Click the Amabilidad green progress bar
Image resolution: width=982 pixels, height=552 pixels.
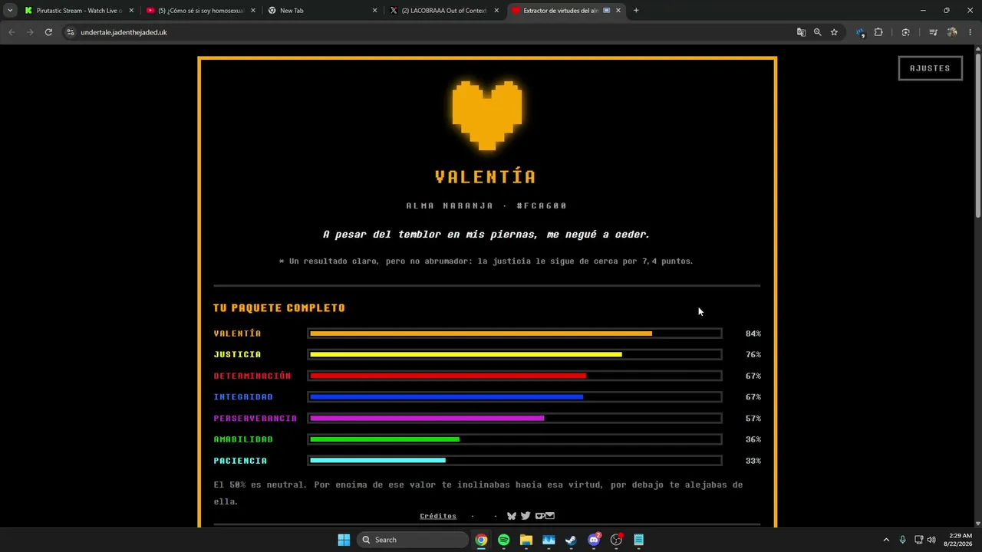(x=515, y=439)
